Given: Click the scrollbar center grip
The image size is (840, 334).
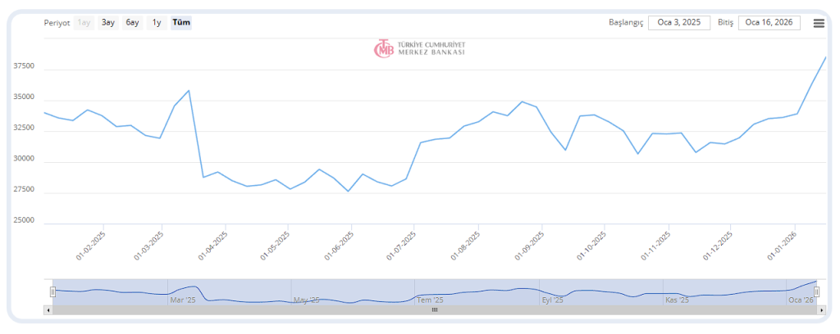Looking at the screenshot, I should click(x=434, y=310).
